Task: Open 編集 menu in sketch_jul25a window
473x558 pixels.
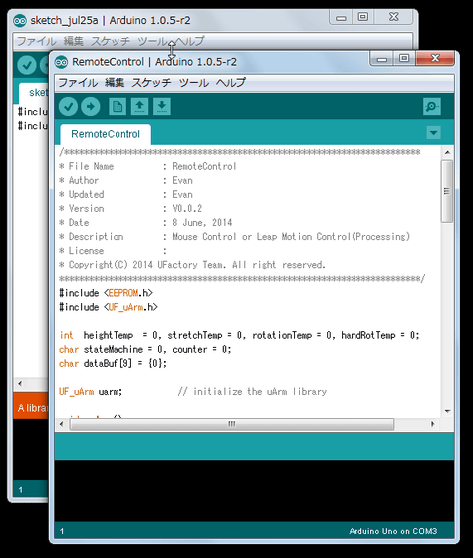Action: pyautogui.click(x=74, y=41)
